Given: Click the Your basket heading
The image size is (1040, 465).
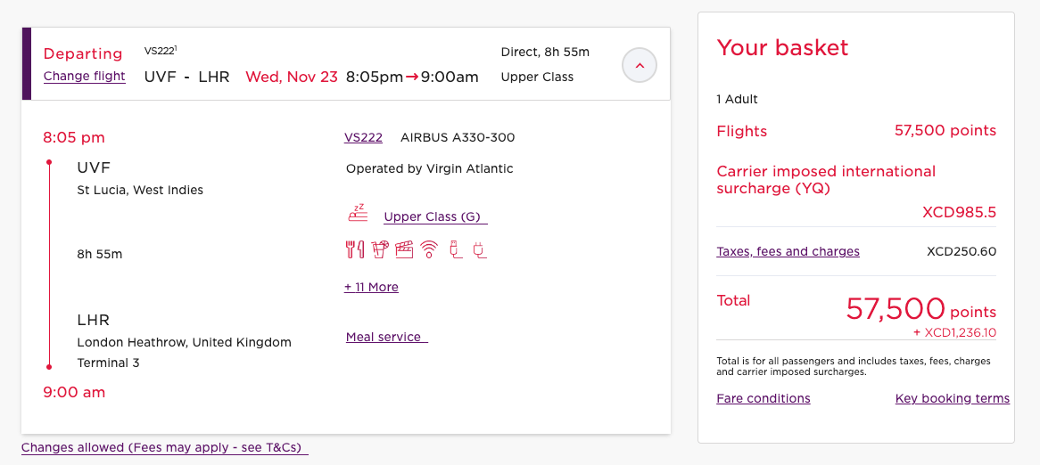Looking at the screenshot, I should (x=782, y=48).
